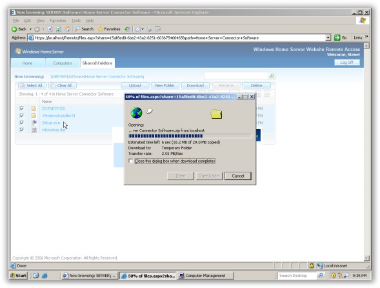The width and height of the screenshot is (380, 288).
Task: Click the padlock icon in the status bar
Action: pyautogui.click(x=312, y=265)
